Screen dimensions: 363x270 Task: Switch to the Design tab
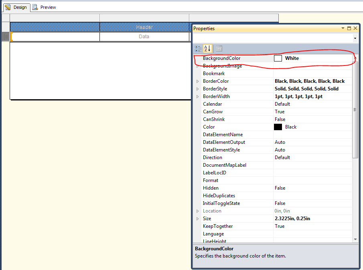point(17,7)
